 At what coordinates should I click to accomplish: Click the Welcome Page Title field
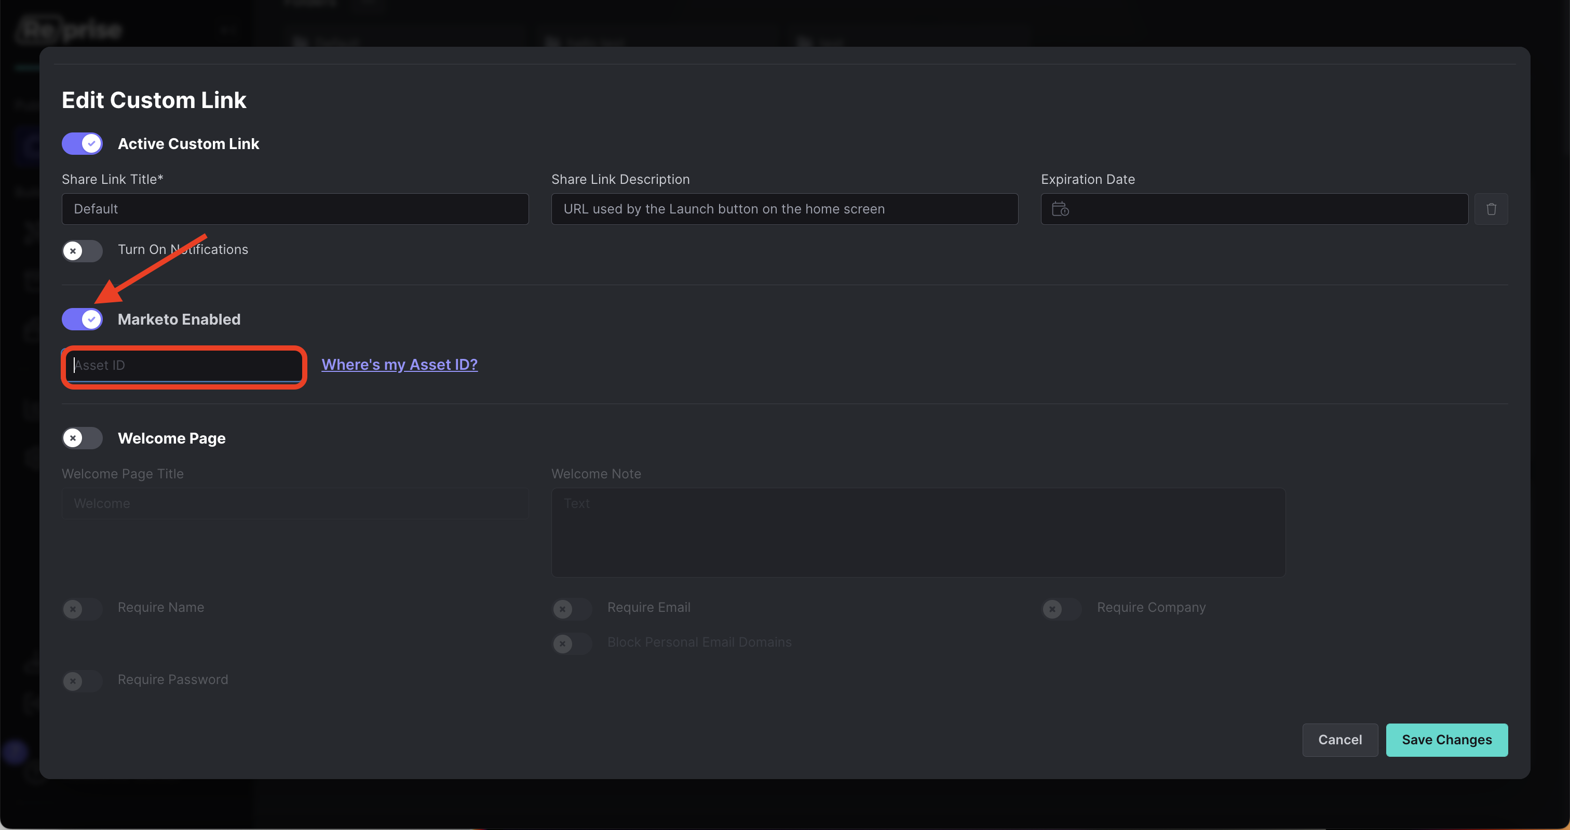295,504
